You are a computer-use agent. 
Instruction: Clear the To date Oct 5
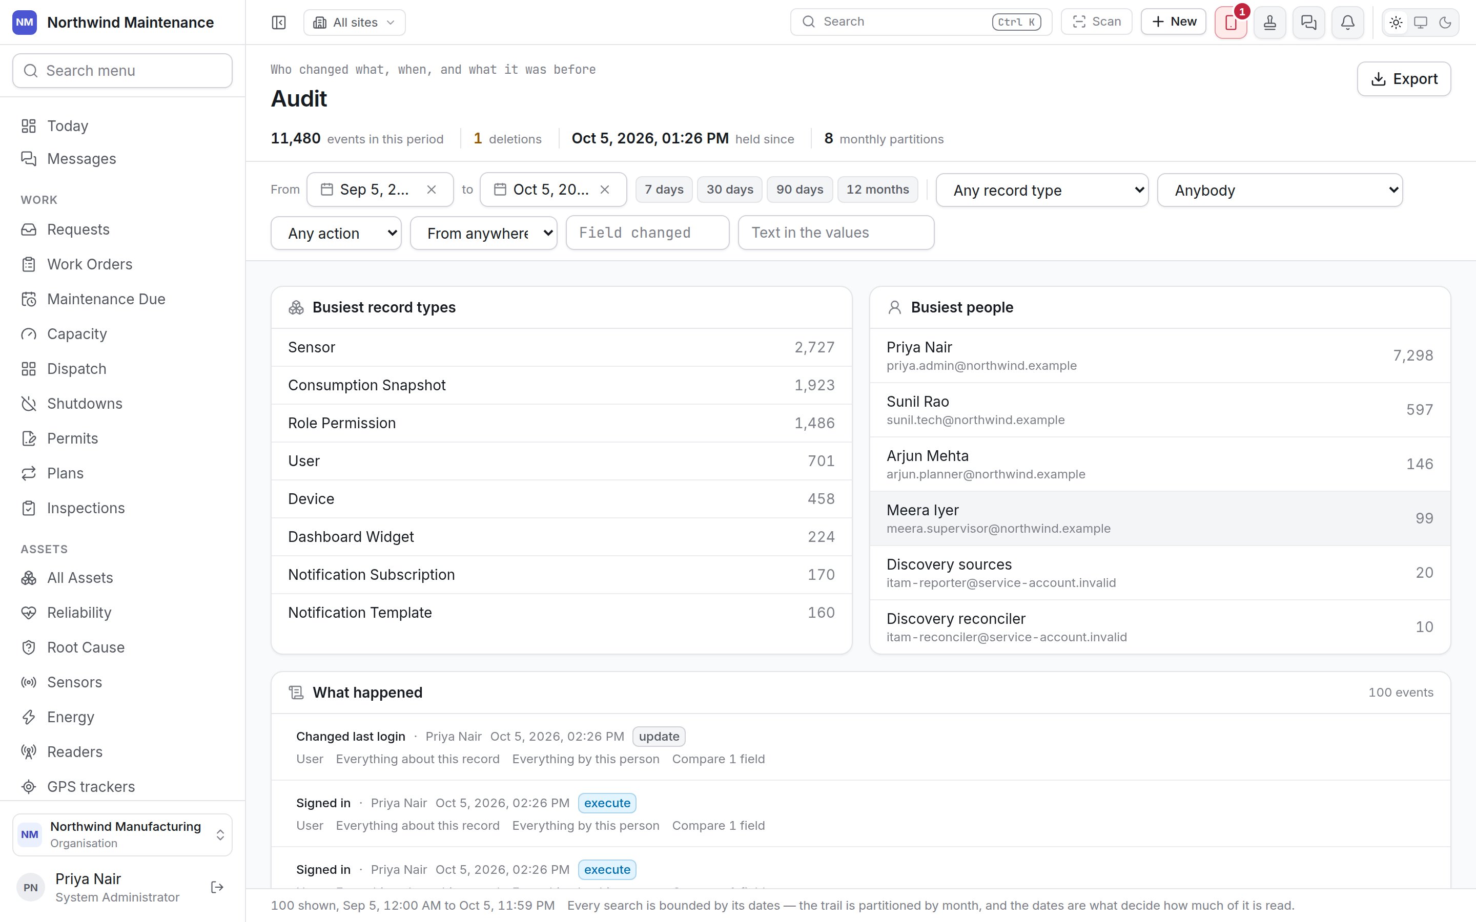[x=604, y=190]
